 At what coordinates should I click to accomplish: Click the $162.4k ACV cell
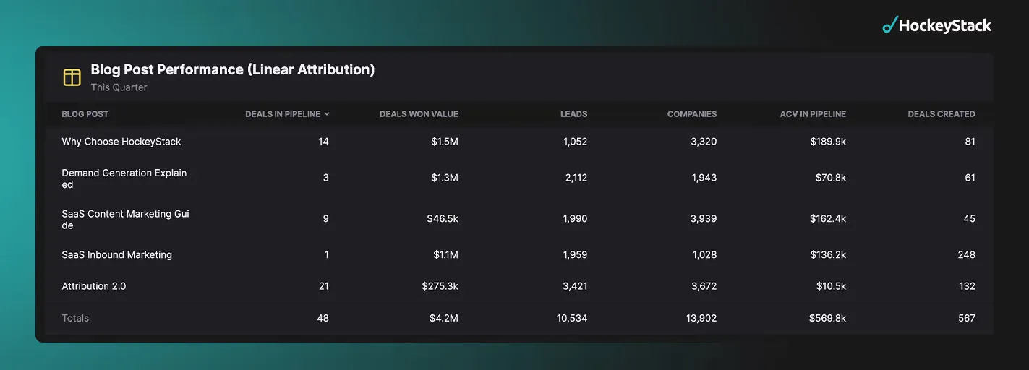[x=829, y=218]
